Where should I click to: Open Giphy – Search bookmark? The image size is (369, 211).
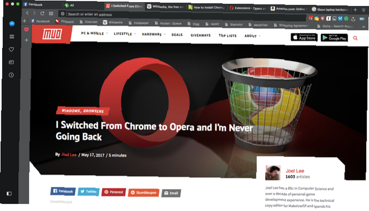tap(335, 26)
